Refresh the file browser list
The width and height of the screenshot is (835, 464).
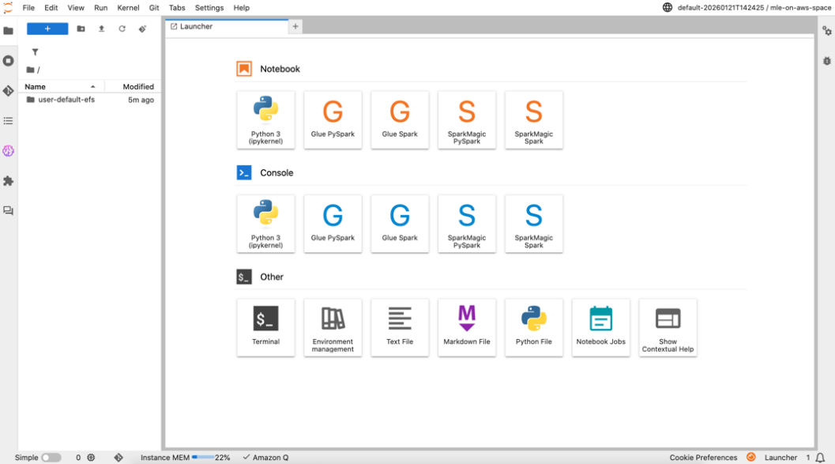(x=122, y=28)
